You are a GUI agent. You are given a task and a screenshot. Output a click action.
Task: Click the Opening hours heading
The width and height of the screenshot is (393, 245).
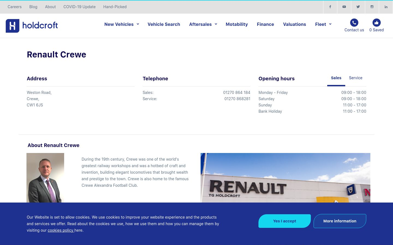point(276,79)
